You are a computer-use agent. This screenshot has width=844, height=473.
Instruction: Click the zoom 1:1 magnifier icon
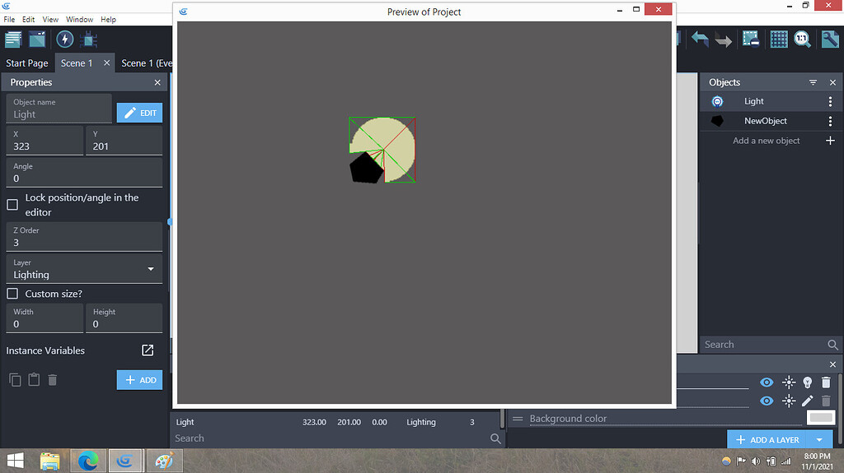[802, 39]
